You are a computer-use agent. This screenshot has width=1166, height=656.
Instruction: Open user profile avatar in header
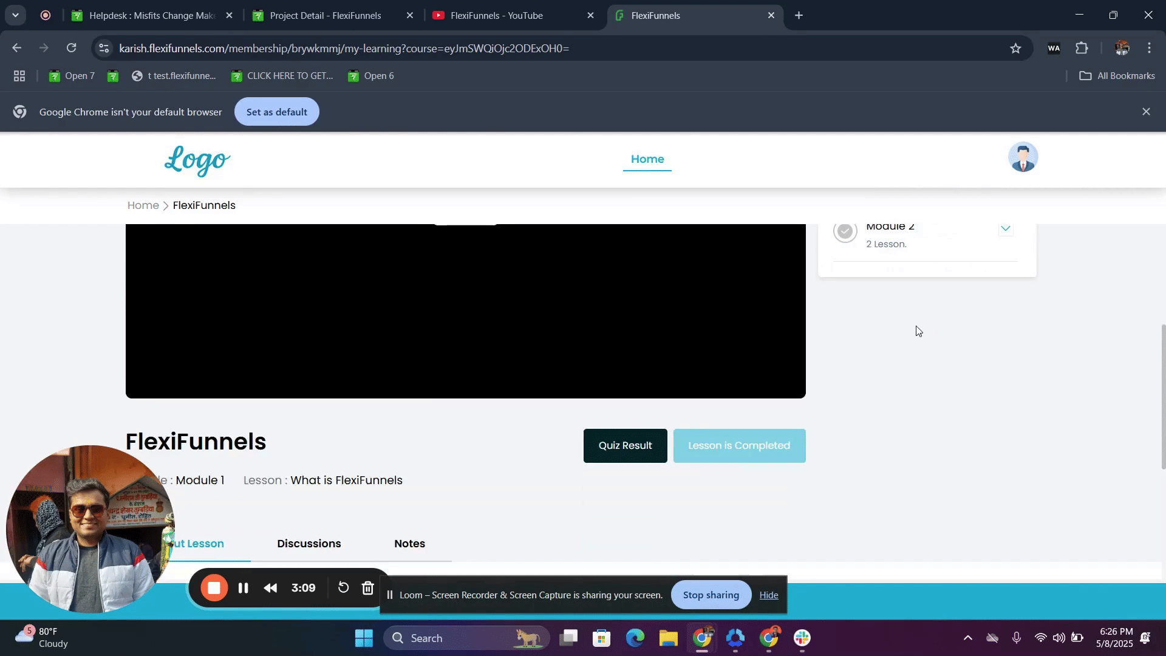(x=1023, y=157)
